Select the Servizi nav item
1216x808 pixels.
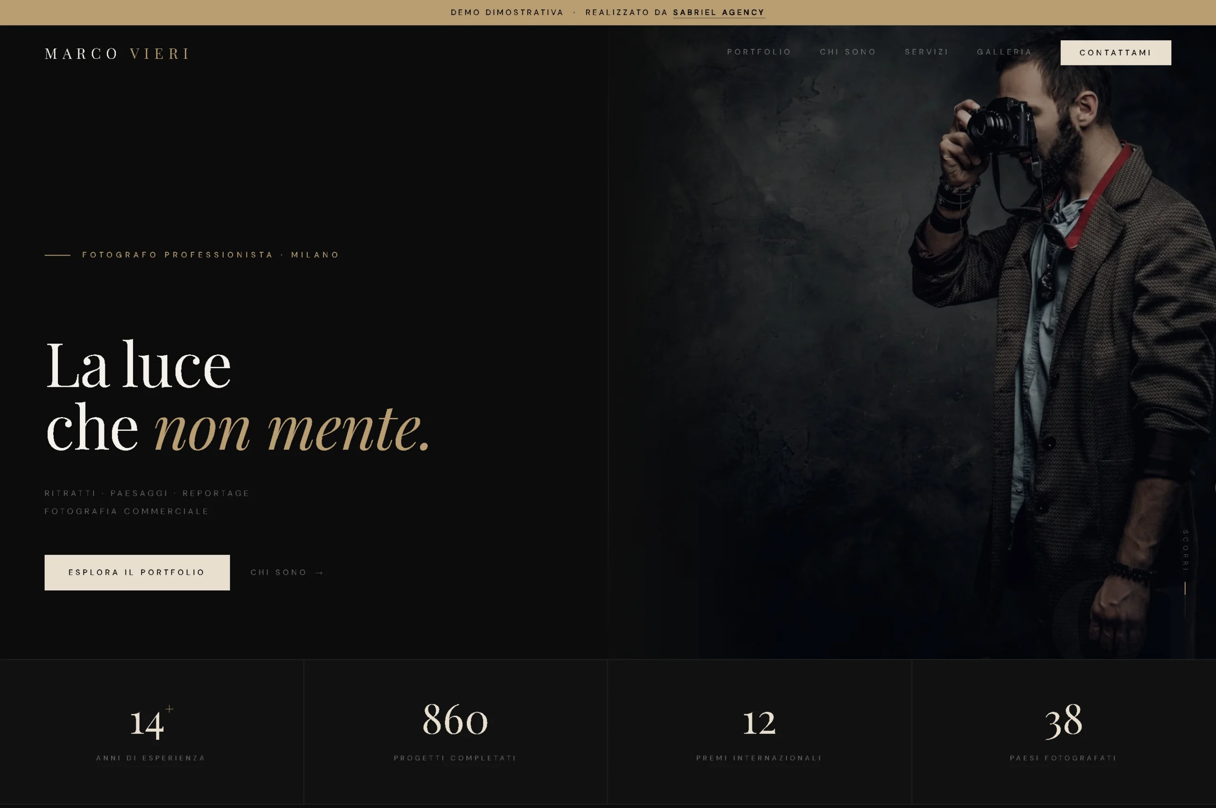[x=926, y=52]
